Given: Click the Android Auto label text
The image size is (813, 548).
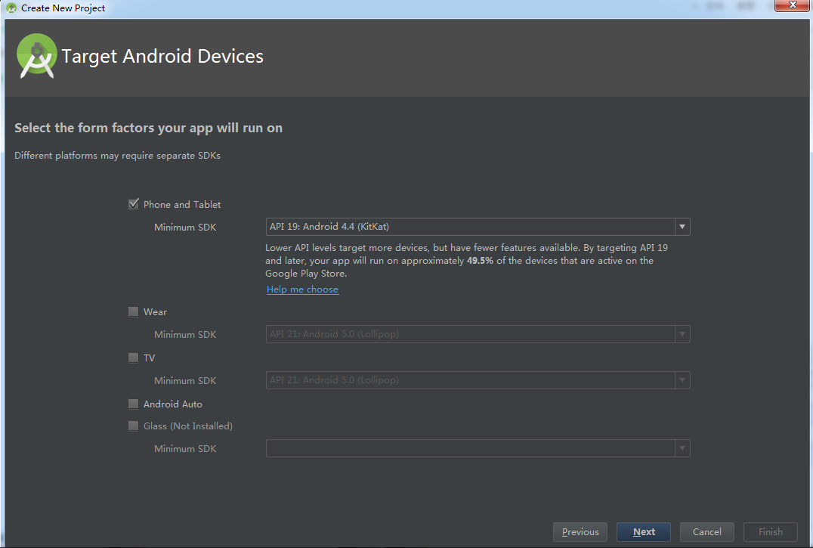Looking at the screenshot, I should (173, 404).
